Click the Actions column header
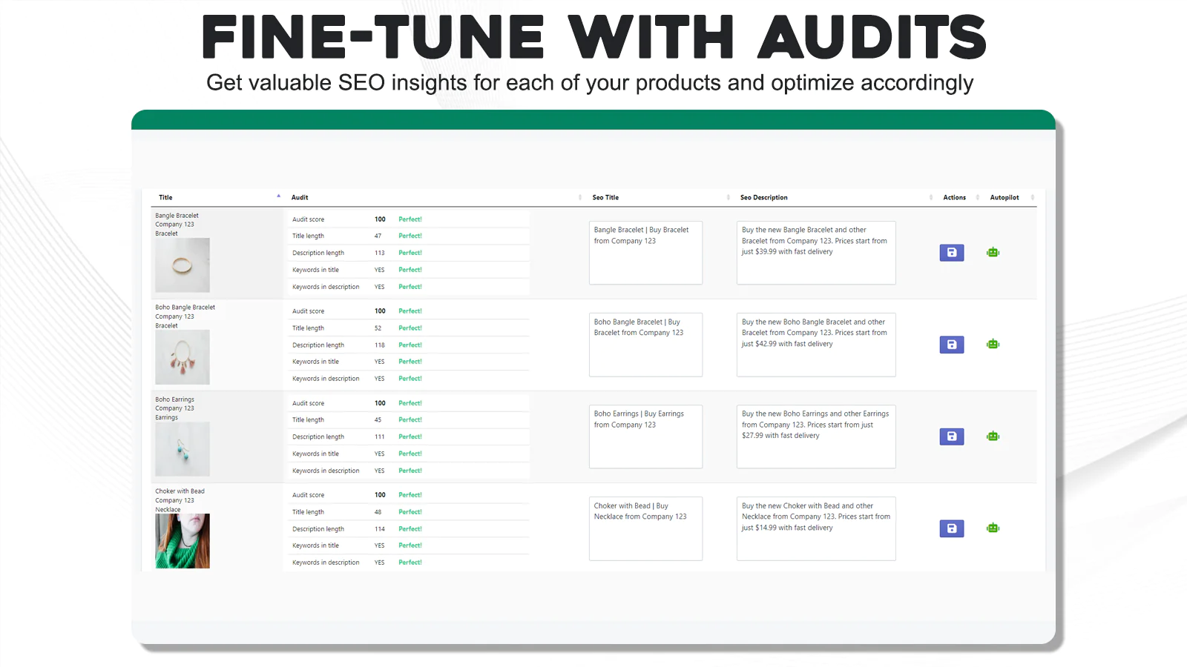 [954, 198]
